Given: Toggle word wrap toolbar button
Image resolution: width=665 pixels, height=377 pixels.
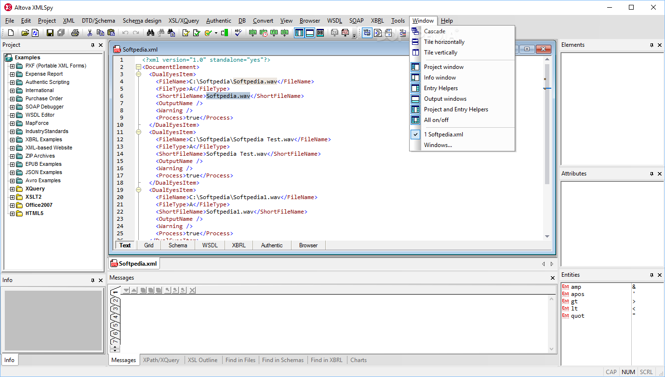Looking at the screenshot, I should [367, 33].
